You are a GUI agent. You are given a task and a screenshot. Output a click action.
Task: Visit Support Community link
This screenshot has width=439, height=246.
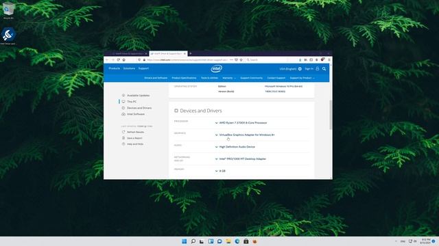pos(252,78)
